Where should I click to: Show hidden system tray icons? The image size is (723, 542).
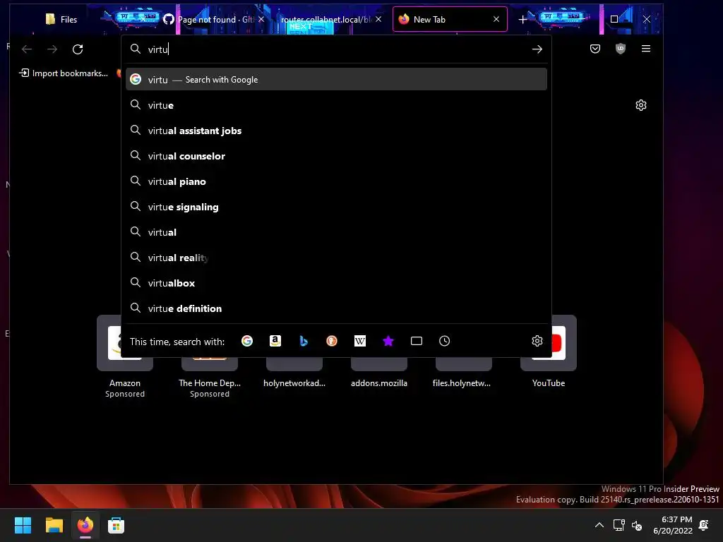point(599,525)
